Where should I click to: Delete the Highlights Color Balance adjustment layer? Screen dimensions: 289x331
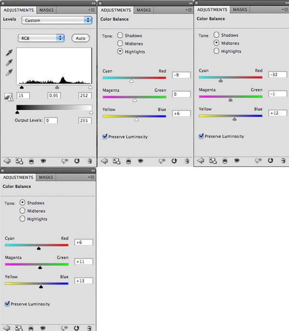coord(187,161)
